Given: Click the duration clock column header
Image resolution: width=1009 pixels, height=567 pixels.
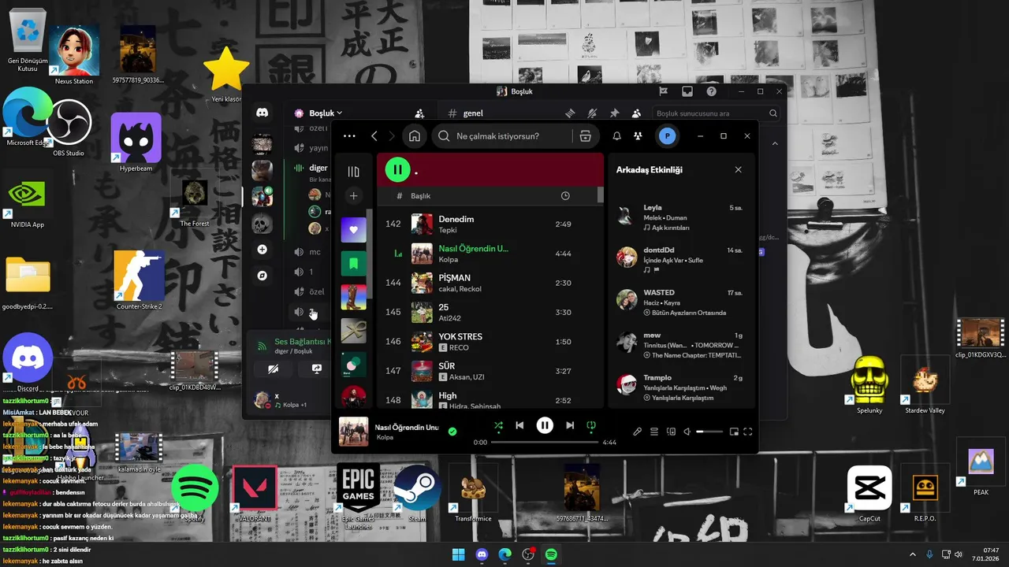Looking at the screenshot, I should click(x=565, y=195).
